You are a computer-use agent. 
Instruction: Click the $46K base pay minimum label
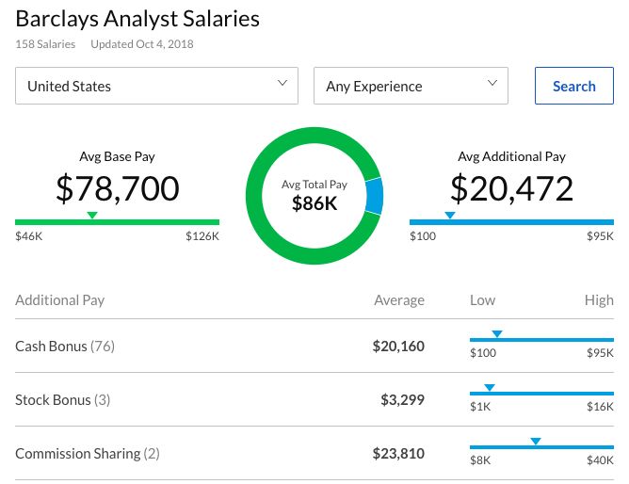29,235
